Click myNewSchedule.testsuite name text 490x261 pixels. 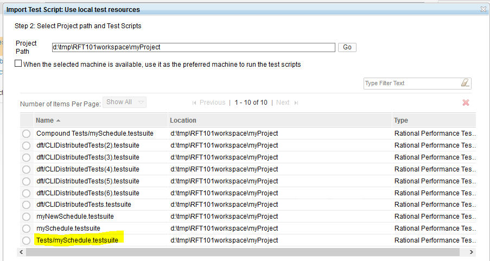tap(75, 217)
